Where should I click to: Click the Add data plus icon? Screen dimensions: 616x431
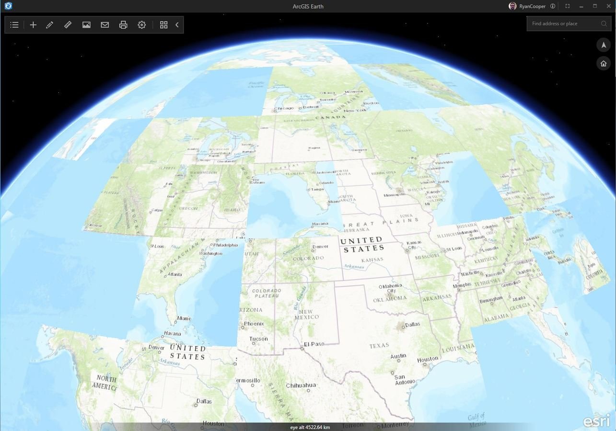[x=33, y=25]
